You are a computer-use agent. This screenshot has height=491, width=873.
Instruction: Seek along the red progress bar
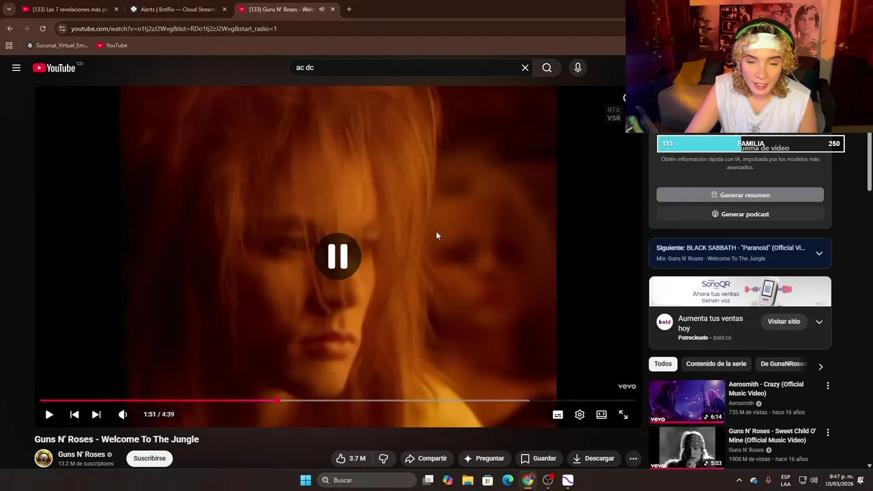[338, 400]
